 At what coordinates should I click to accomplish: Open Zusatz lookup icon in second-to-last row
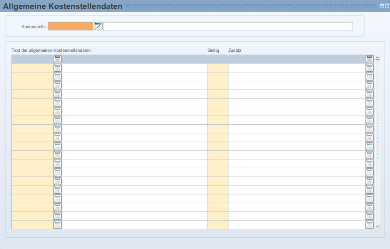[370, 216]
